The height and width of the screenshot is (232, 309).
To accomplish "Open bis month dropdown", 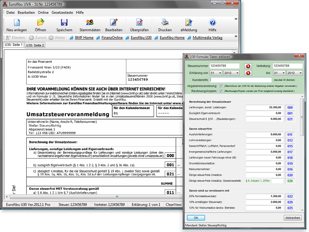I will point(279,73).
